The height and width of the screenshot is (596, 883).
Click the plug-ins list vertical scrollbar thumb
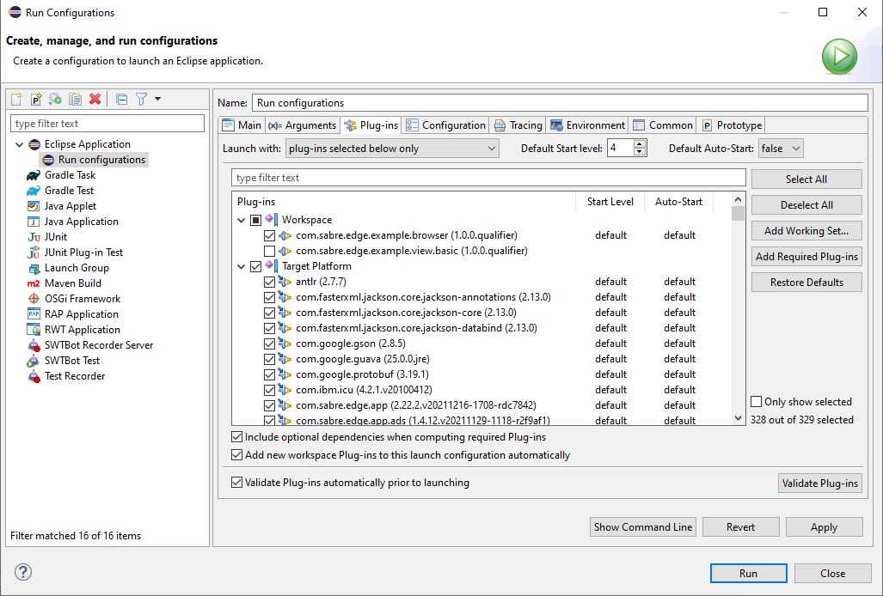click(x=738, y=214)
